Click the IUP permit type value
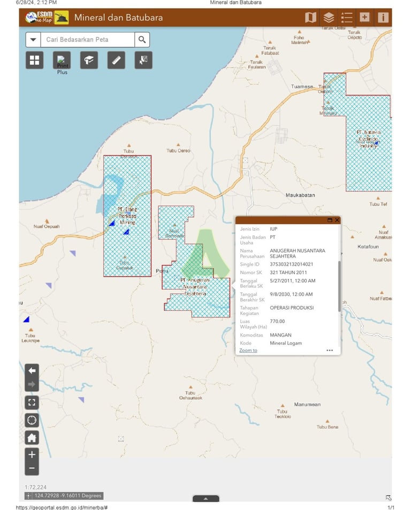This screenshot has width=411, height=510. tap(273, 229)
